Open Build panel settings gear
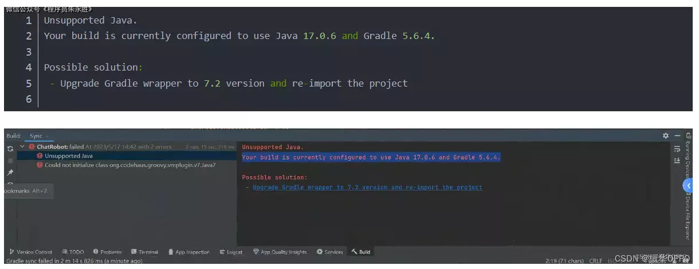The width and height of the screenshot is (699, 269). (x=665, y=136)
